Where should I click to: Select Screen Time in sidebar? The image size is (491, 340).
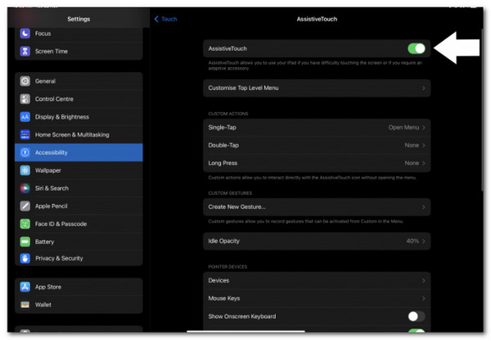(x=79, y=51)
